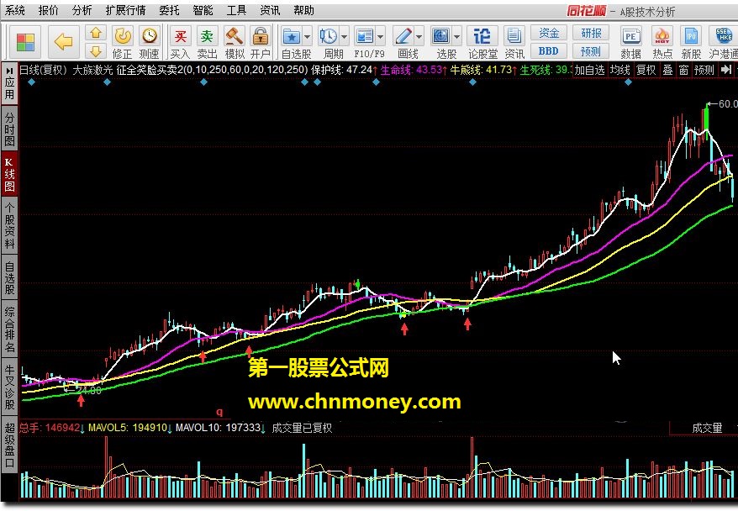Viewport: 738px width, 511px height.
Task: Open the 帮助 menu
Action: (303, 10)
